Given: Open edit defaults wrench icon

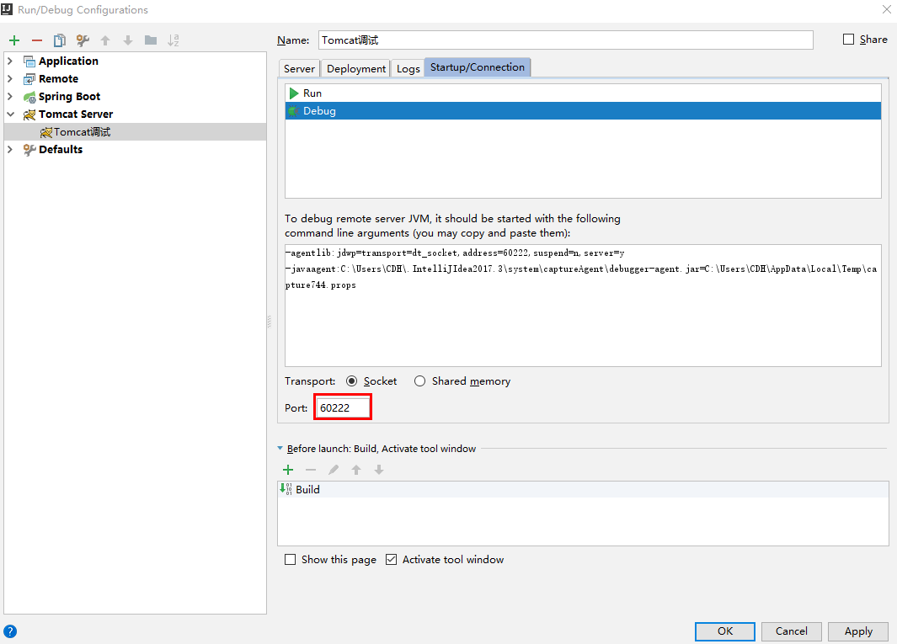Looking at the screenshot, I should tap(83, 40).
